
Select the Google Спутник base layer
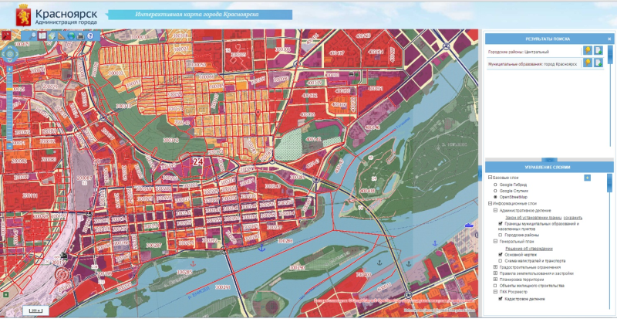[495, 192]
